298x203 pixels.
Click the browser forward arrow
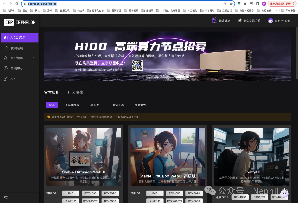coord(11,4)
